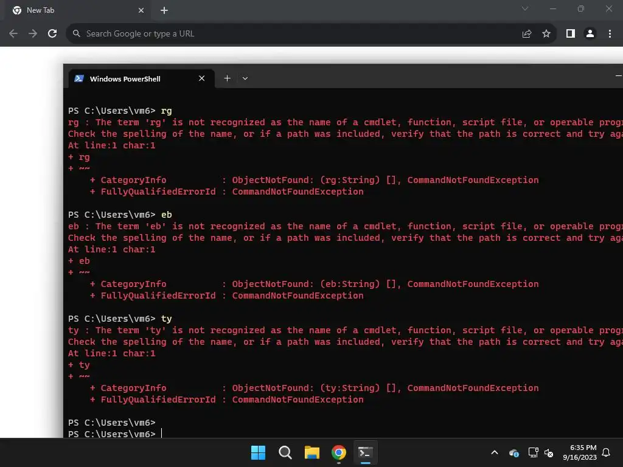Minimize the Chrome window
The image size is (623, 467).
[552, 9]
